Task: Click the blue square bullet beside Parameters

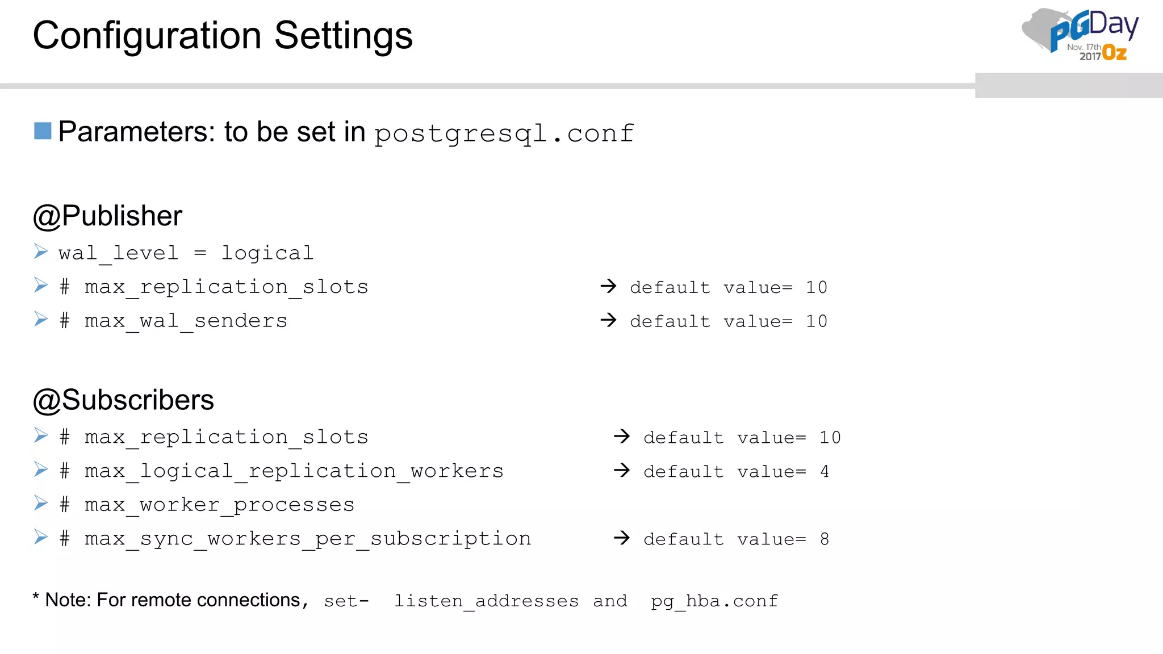Action: tap(43, 131)
